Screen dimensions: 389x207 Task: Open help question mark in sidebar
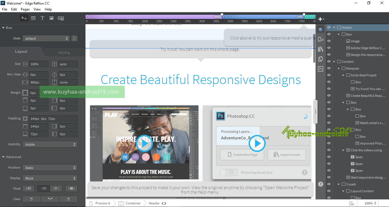click(x=321, y=184)
